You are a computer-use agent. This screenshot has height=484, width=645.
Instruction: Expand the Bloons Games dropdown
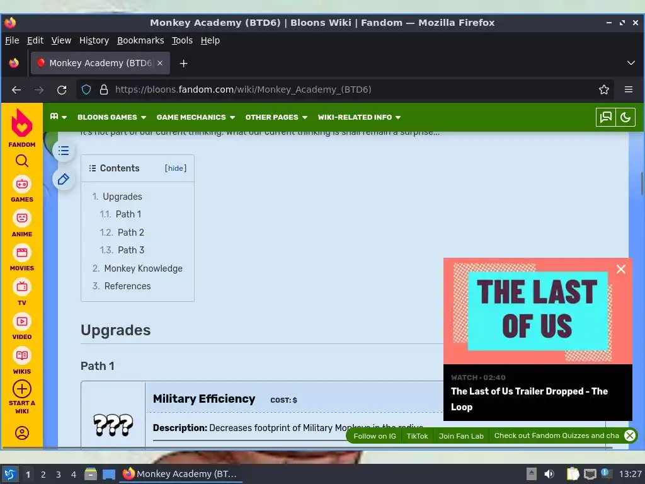[x=112, y=117]
